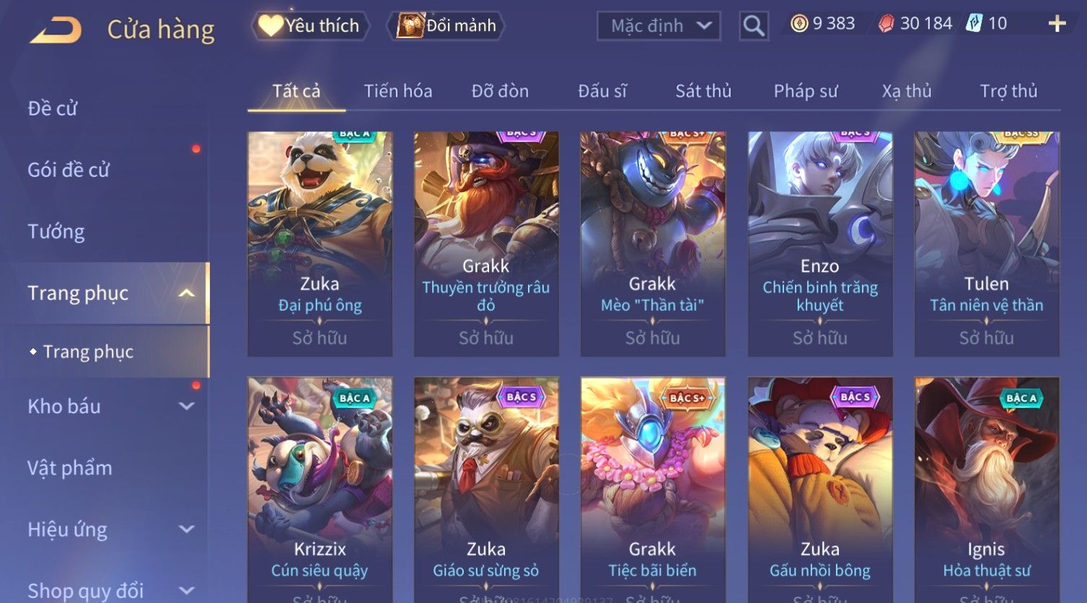Open Enzo Chiến binh trăng khuyết skin
Screen dimensions: 1087x603
[820, 244]
